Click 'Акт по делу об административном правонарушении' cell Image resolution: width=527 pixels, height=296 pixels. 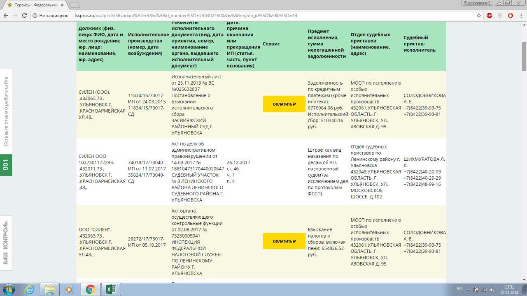(x=198, y=171)
